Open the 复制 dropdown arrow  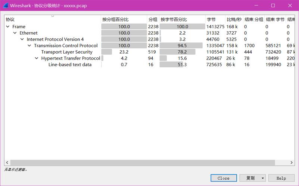(x=262, y=178)
